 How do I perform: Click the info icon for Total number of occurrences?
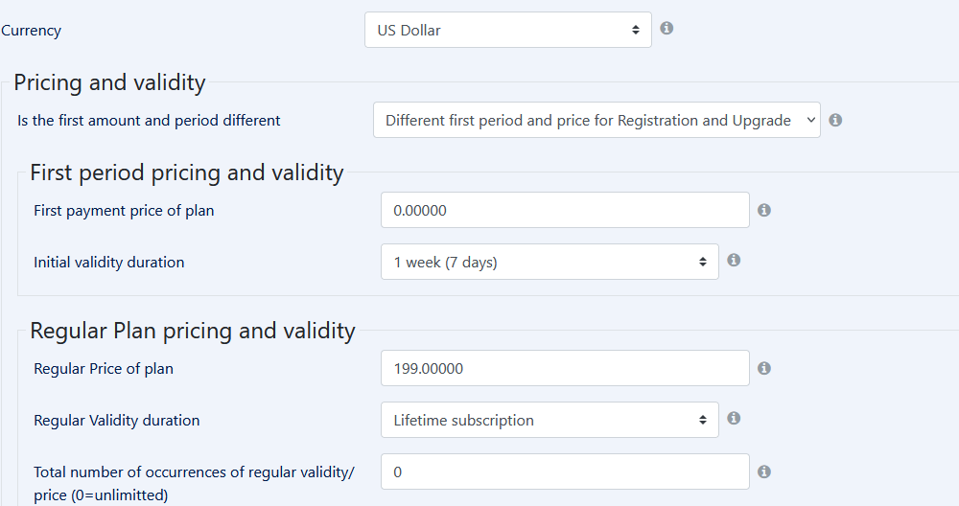(764, 471)
